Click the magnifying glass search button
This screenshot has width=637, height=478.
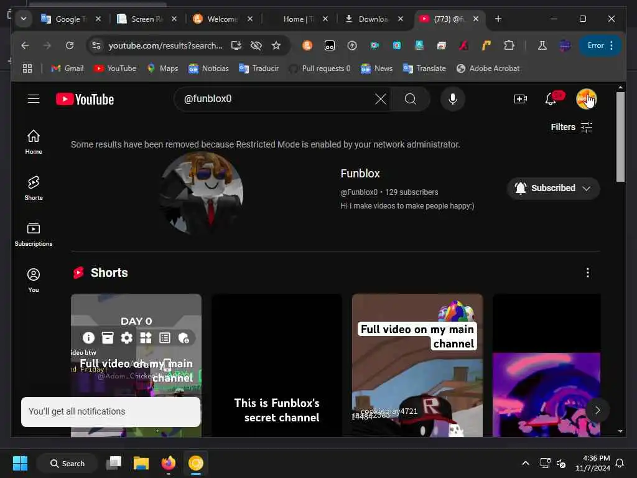tap(411, 99)
